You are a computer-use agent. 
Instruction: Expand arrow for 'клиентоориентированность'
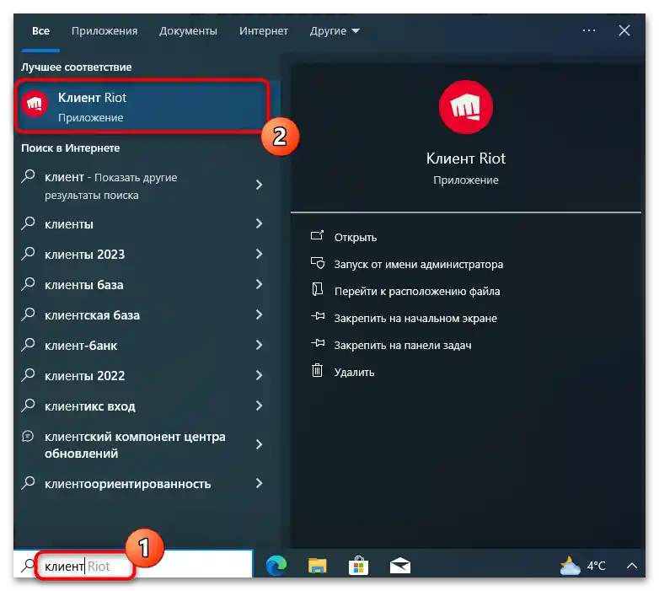pos(260,483)
